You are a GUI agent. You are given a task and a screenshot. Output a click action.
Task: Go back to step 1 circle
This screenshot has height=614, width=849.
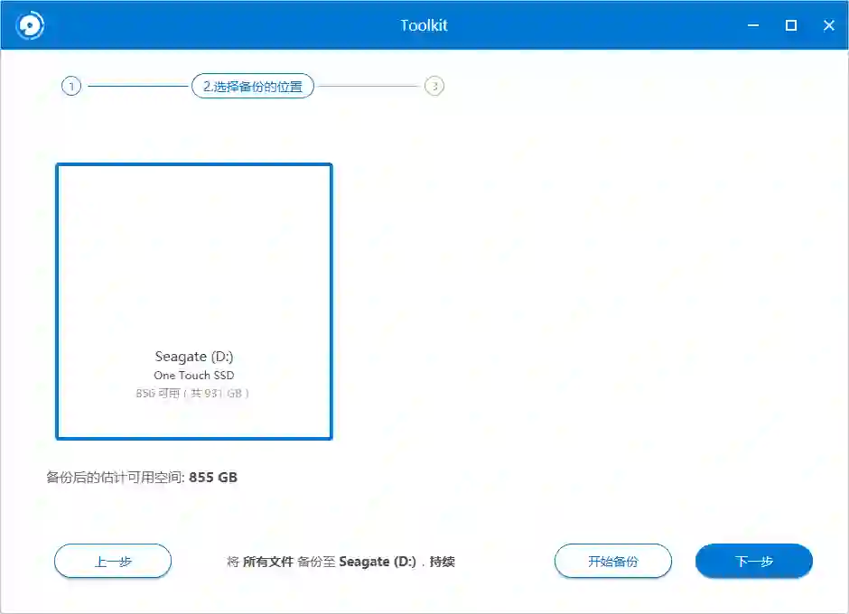(x=71, y=86)
